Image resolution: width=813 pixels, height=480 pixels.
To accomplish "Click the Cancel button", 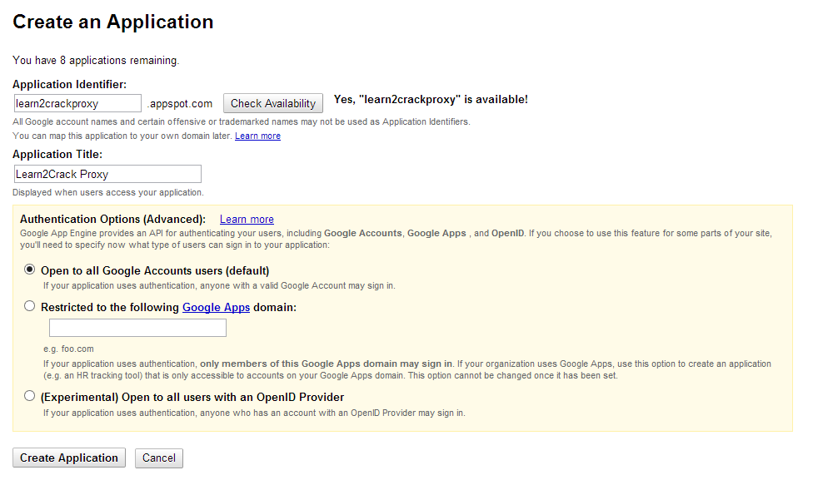I will (x=158, y=458).
